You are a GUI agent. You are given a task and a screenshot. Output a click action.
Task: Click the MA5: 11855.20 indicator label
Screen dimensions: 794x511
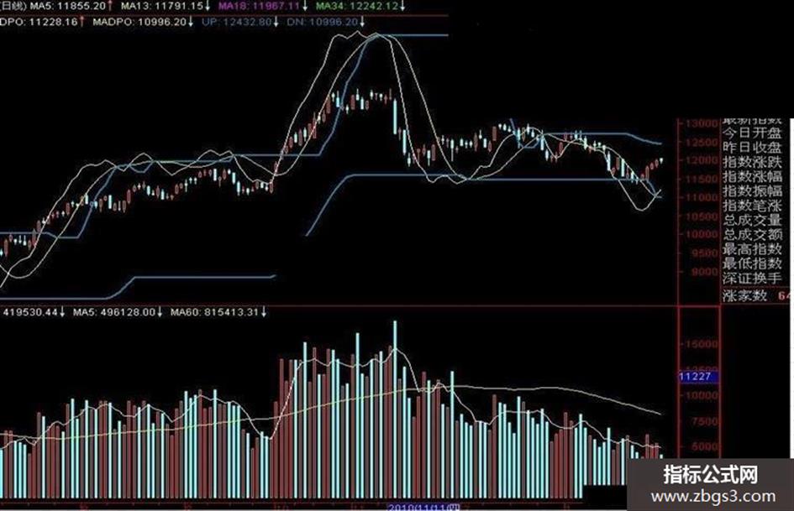point(72,7)
